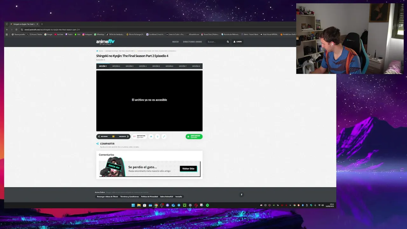Select the OPCIÓN 2 tab
Viewport: 407px width, 229px height.
pos(116,66)
